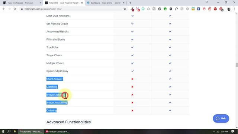Click the Advanced Functionalities heading
Screen dimensions: 238x134
pos(68,122)
